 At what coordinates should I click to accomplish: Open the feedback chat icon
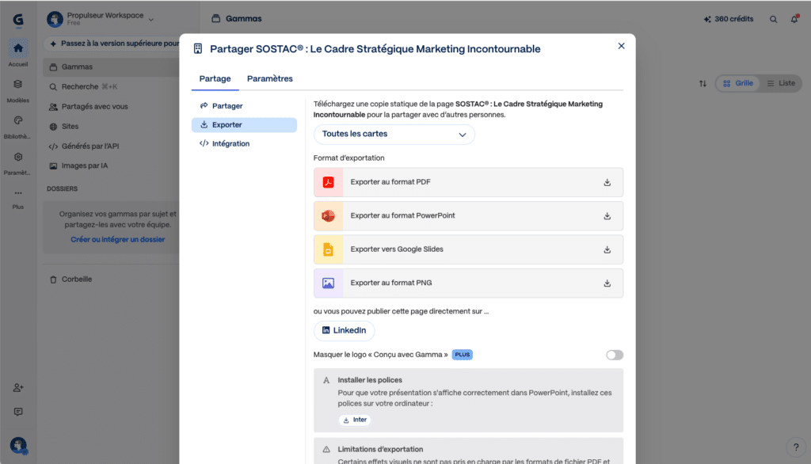pos(18,412)
